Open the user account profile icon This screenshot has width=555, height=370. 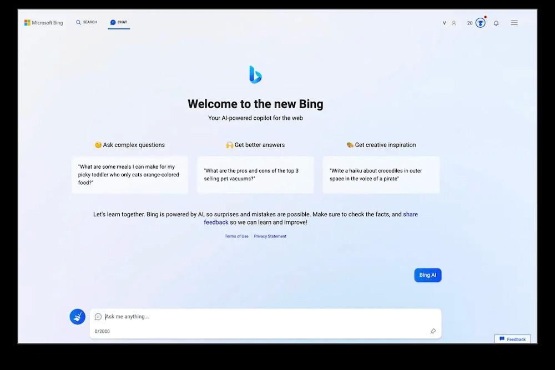(x=453, y=23)
